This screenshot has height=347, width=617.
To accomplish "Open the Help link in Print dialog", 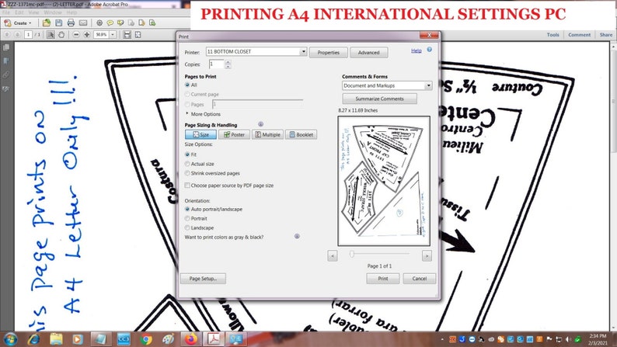I will (417, 50).
